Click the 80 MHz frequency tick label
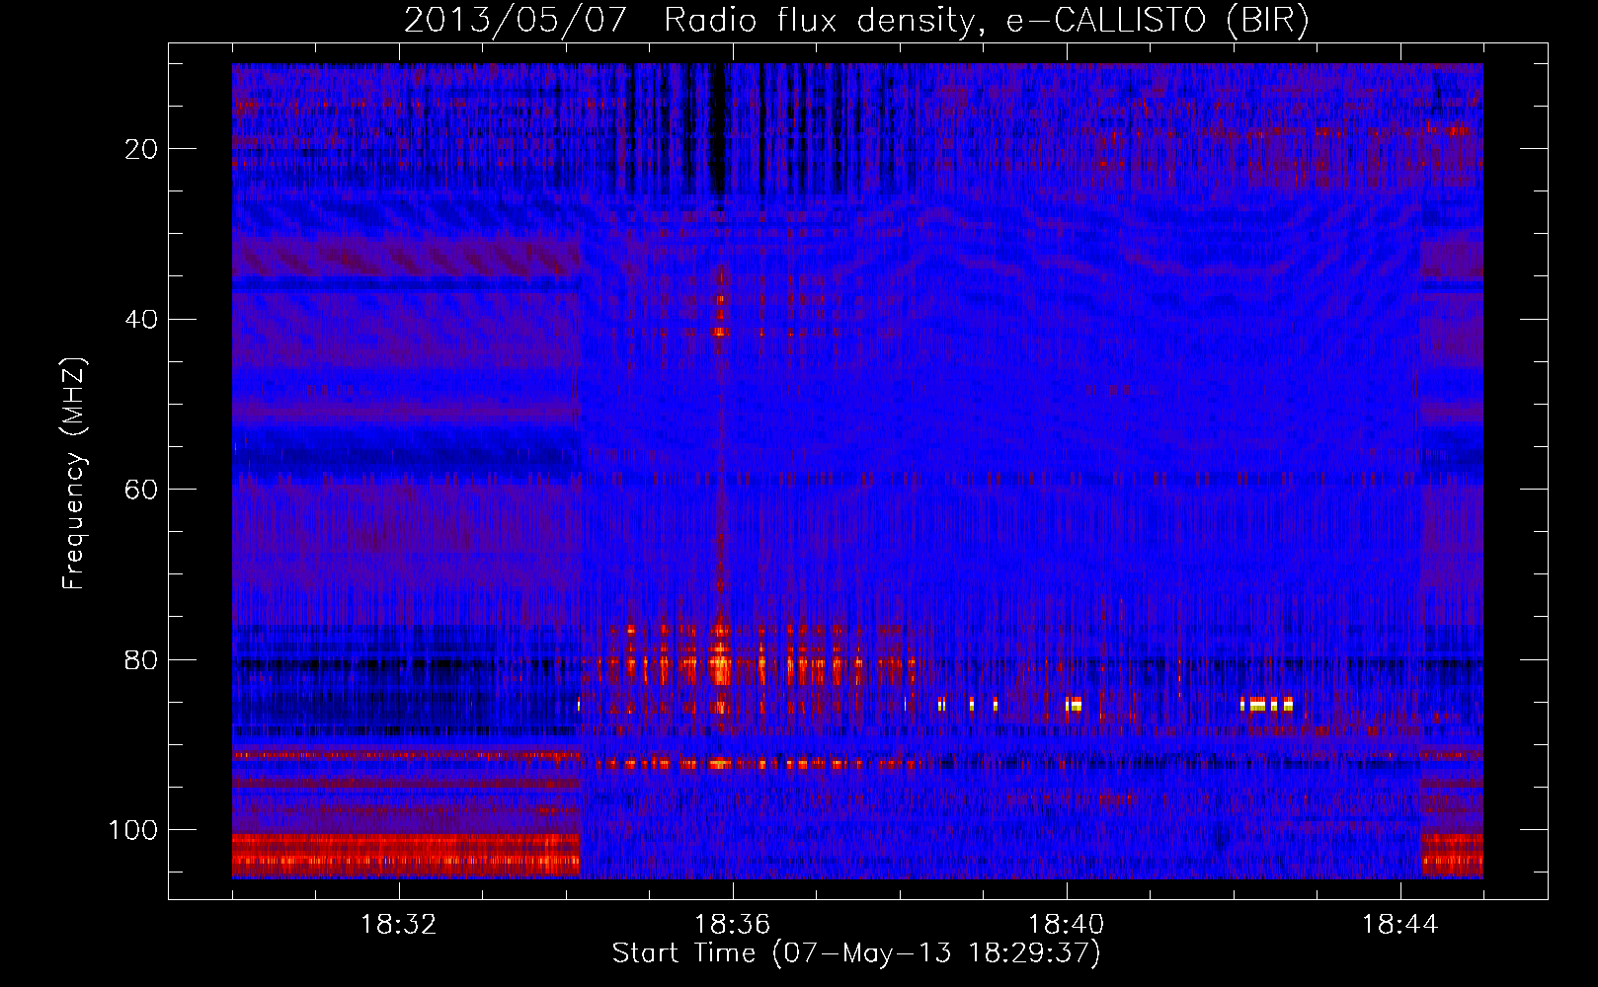The width and height of the screenshot is (1598, 987). click(x=142, y=660)
